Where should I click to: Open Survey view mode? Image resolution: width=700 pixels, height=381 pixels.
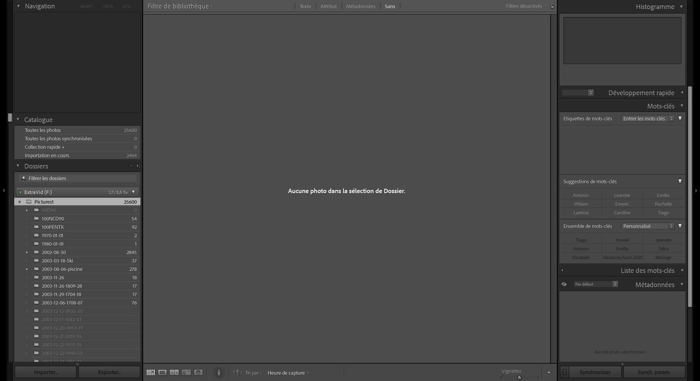click(x=186, y=373)
